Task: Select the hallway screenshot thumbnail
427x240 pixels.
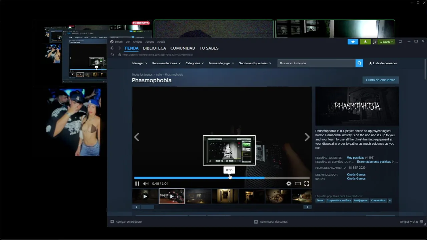Action: pos(225,196)
